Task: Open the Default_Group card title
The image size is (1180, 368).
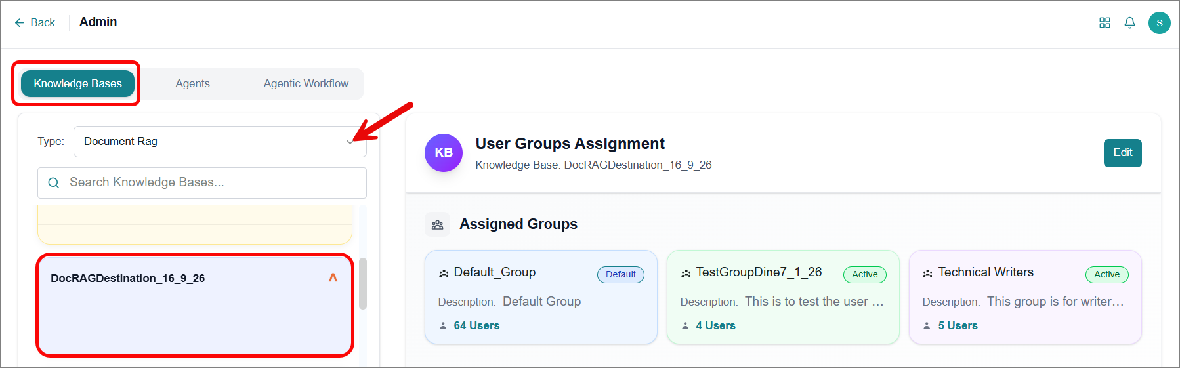Action: (494, 272)
